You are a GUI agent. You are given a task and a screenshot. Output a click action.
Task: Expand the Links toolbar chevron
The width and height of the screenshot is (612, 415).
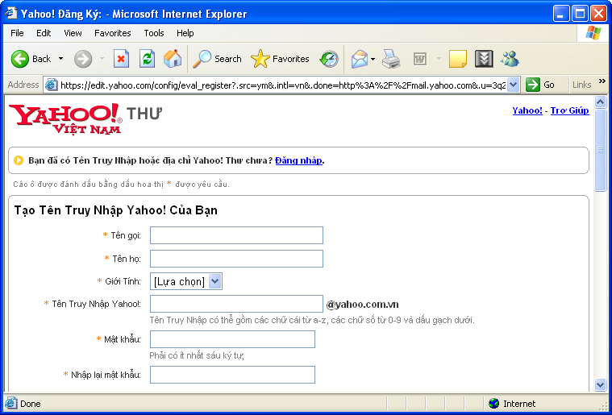[x=602, y=81]
